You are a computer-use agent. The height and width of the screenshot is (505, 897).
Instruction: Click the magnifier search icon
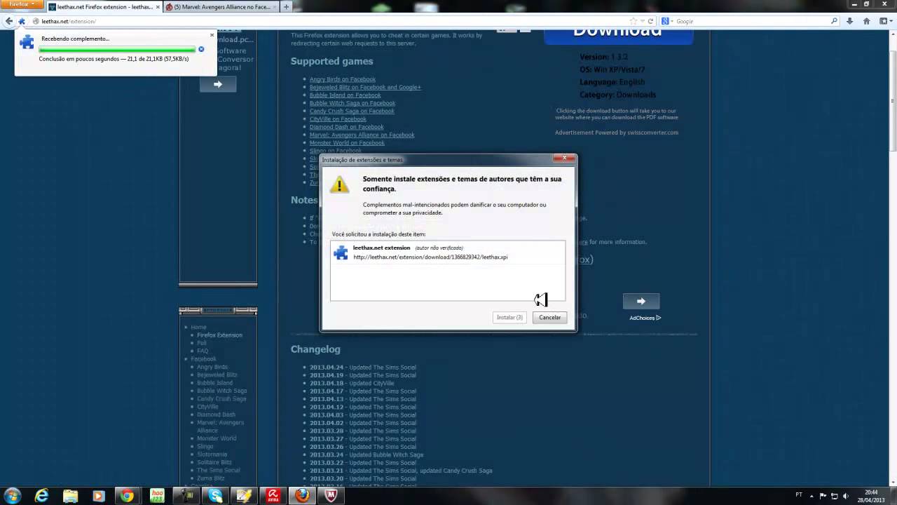pyautogui.click(x=834, y=21)
